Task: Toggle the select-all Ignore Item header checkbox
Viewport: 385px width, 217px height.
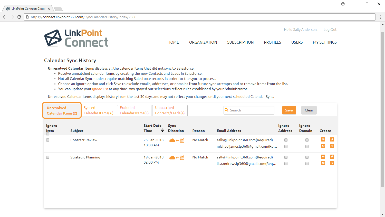Action: coord(48,134)
